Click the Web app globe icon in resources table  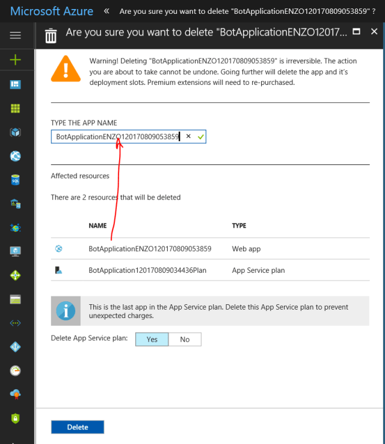59,249
